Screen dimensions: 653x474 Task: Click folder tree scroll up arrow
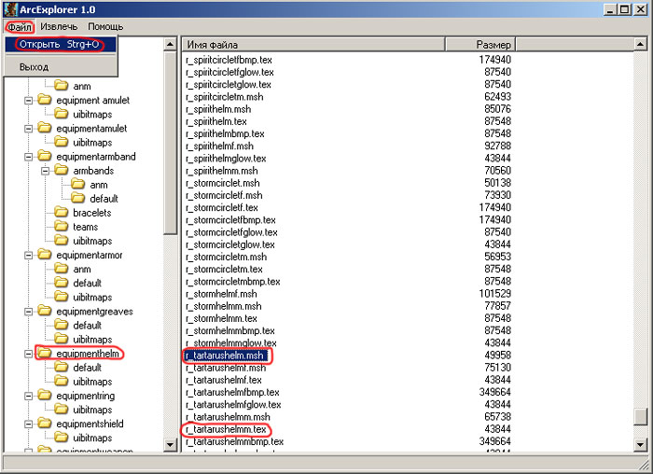(x=170, y=44)
